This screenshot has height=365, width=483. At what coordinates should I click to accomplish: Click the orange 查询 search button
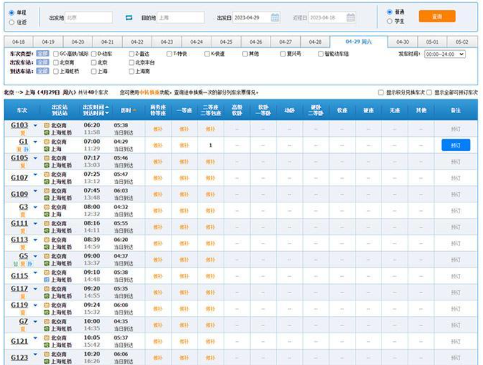click(x=437, y=17)
